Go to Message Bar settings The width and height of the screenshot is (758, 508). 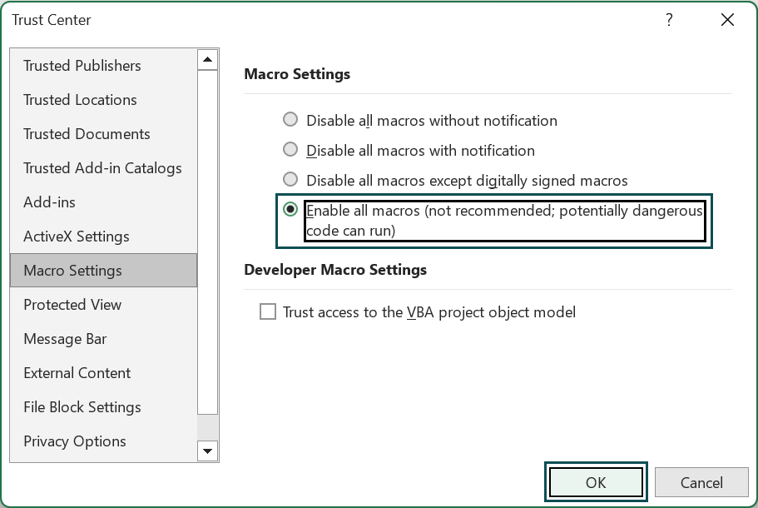click(x=103, y=339)
